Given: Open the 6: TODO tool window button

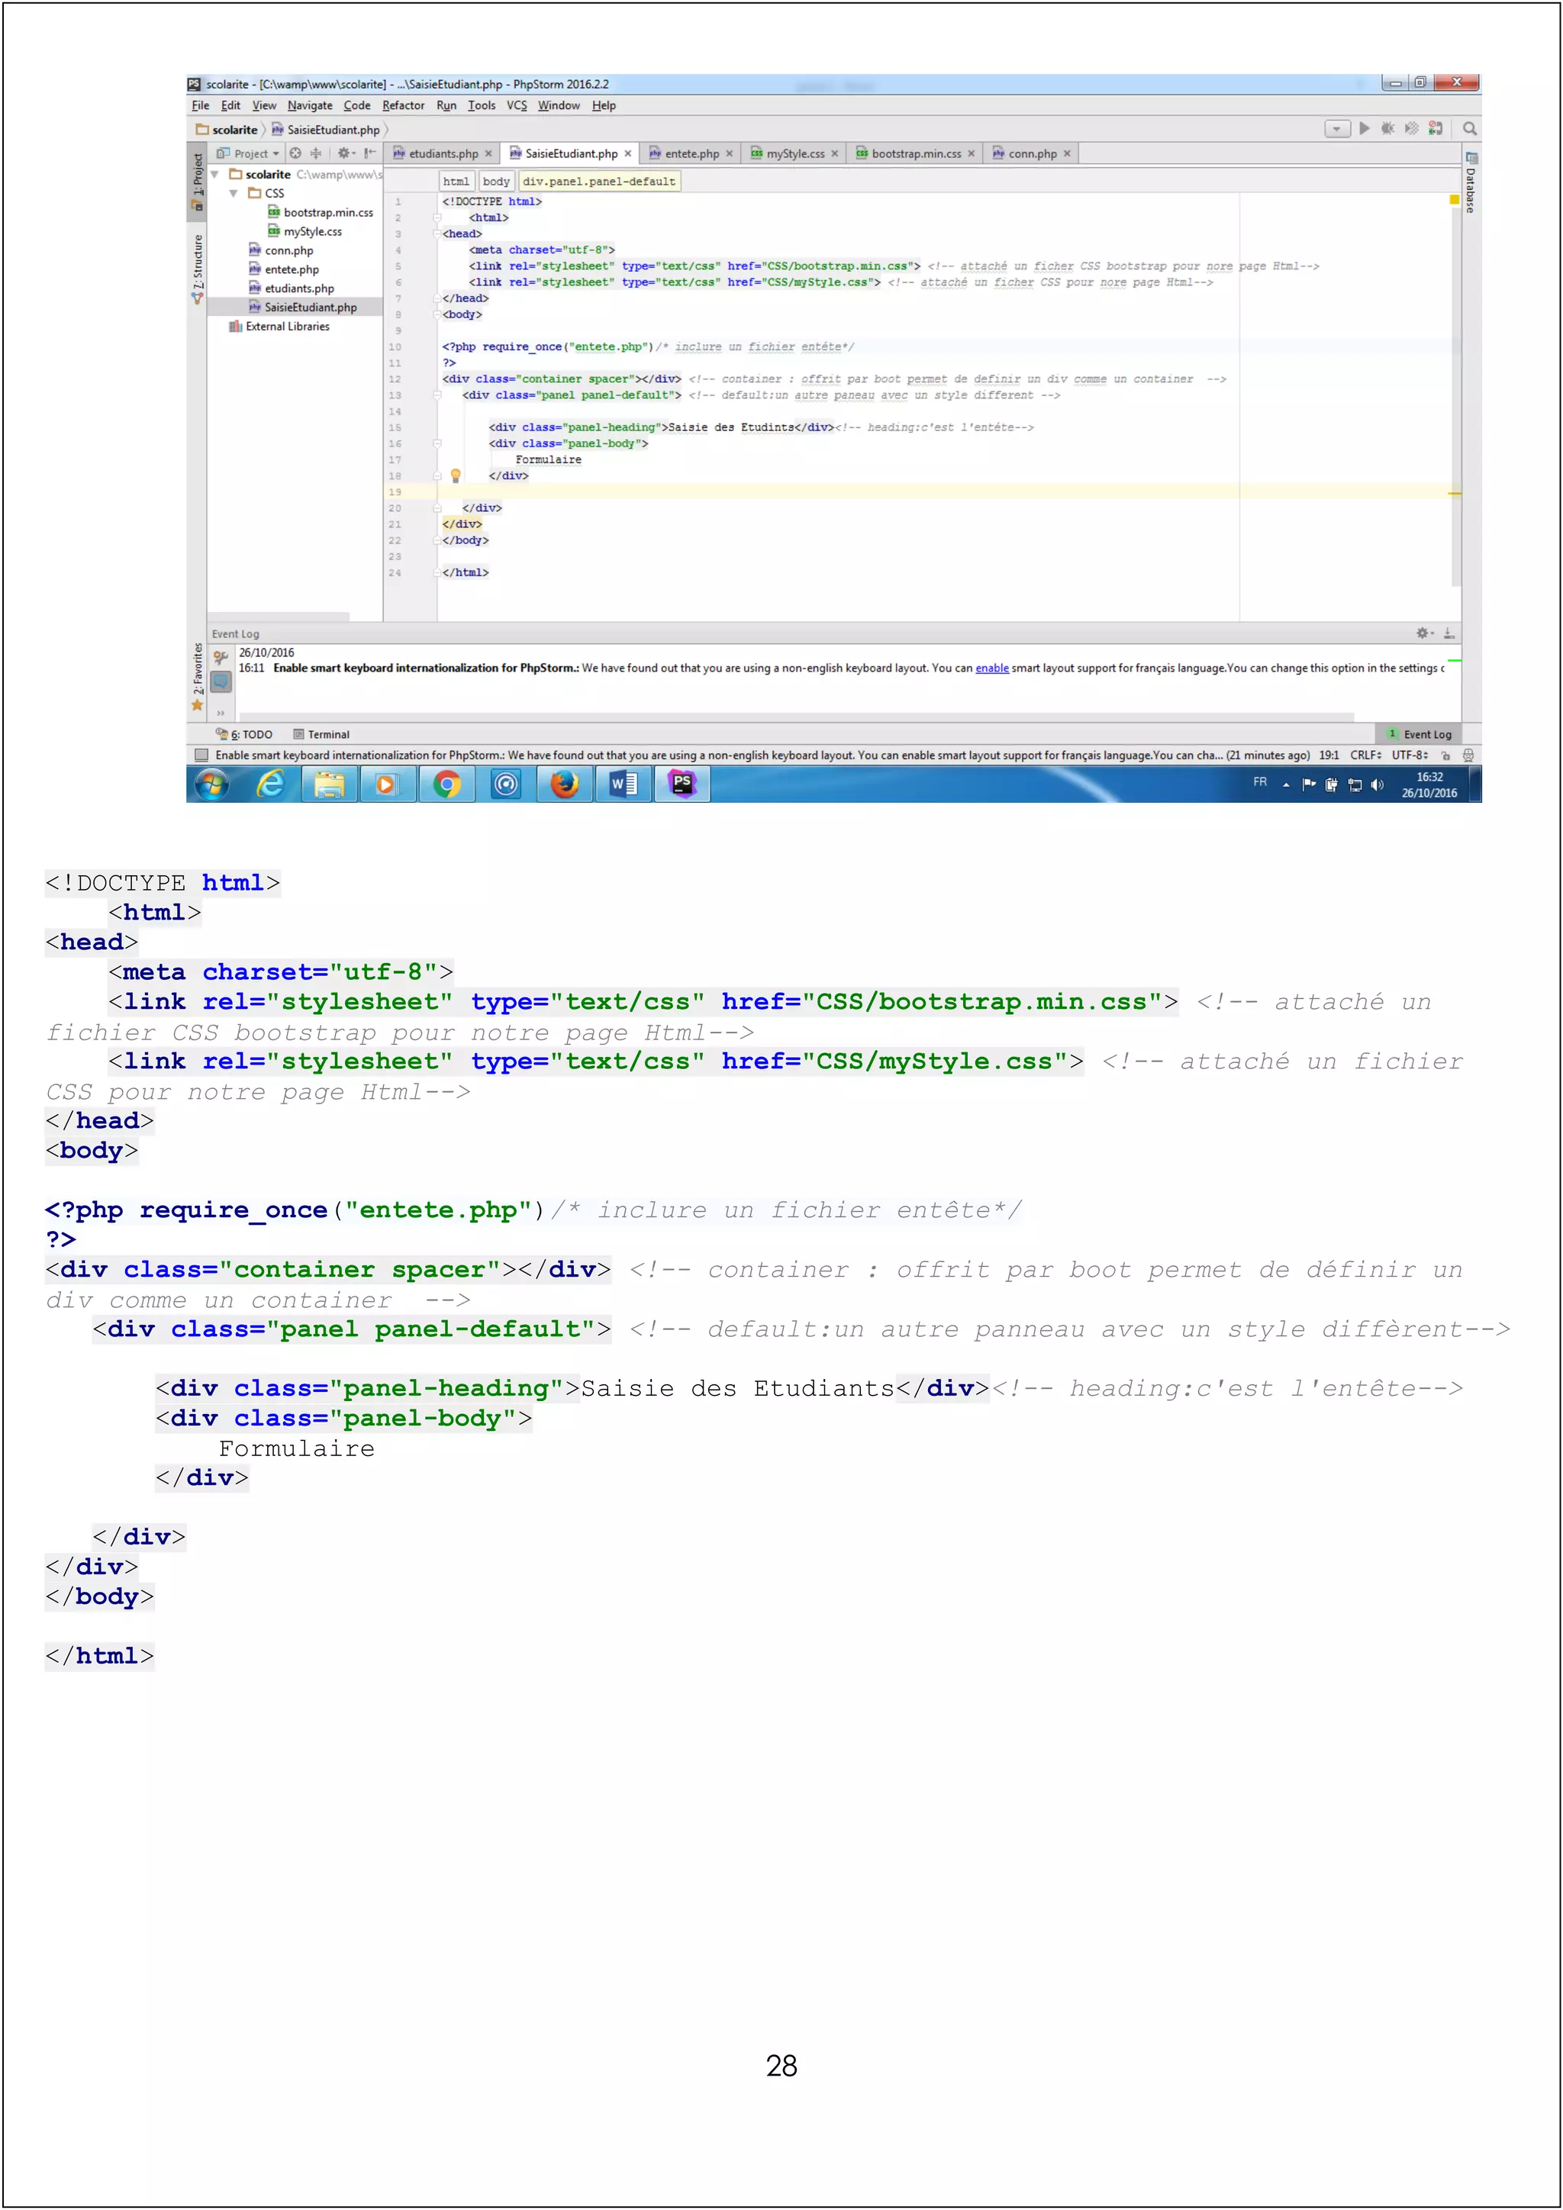Looking at the screenshot, I should 244,734.
